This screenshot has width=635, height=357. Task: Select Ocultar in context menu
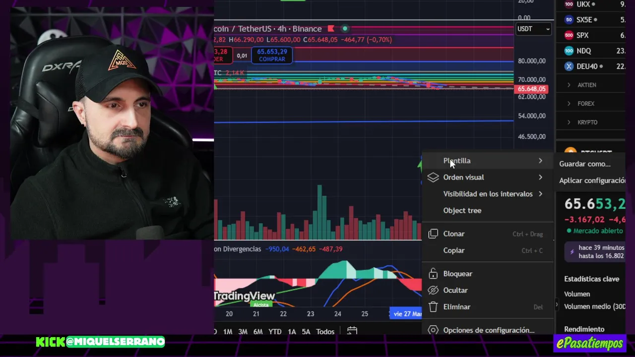[x=487, y=290]
